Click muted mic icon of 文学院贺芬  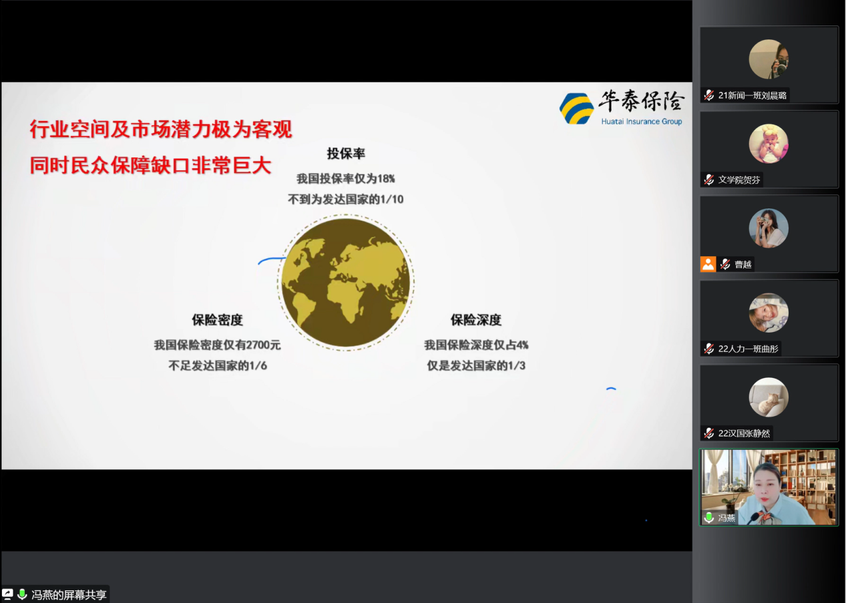708,180
